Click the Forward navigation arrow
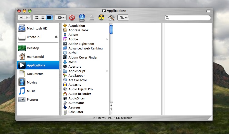This screenshot has height=134, width=229. [27, 18]
